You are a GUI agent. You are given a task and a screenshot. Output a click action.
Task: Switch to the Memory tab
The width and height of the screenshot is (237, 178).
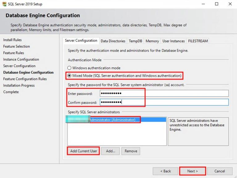point(152,41)
